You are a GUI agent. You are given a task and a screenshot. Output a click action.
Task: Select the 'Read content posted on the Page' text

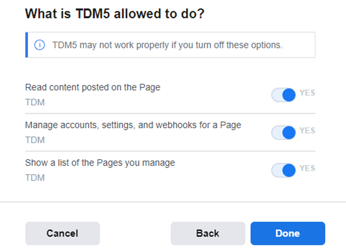click(x=93, y=88)
